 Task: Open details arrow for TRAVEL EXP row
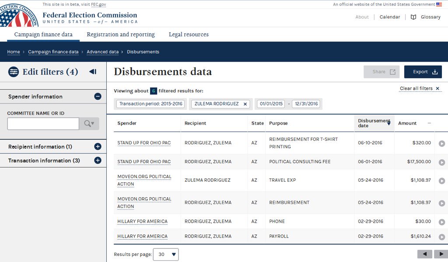pyautogui.click(x=442, y=181)
